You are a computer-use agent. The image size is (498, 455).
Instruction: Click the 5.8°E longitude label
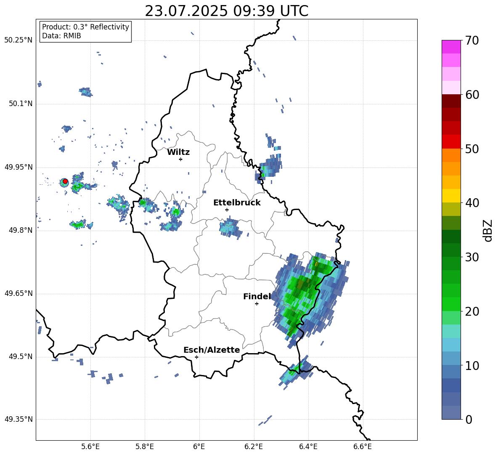click(x=145, y=447)
